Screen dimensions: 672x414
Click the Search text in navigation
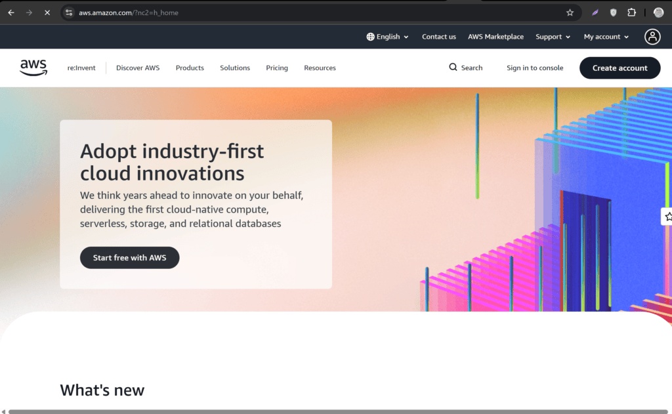pos(472,68)
